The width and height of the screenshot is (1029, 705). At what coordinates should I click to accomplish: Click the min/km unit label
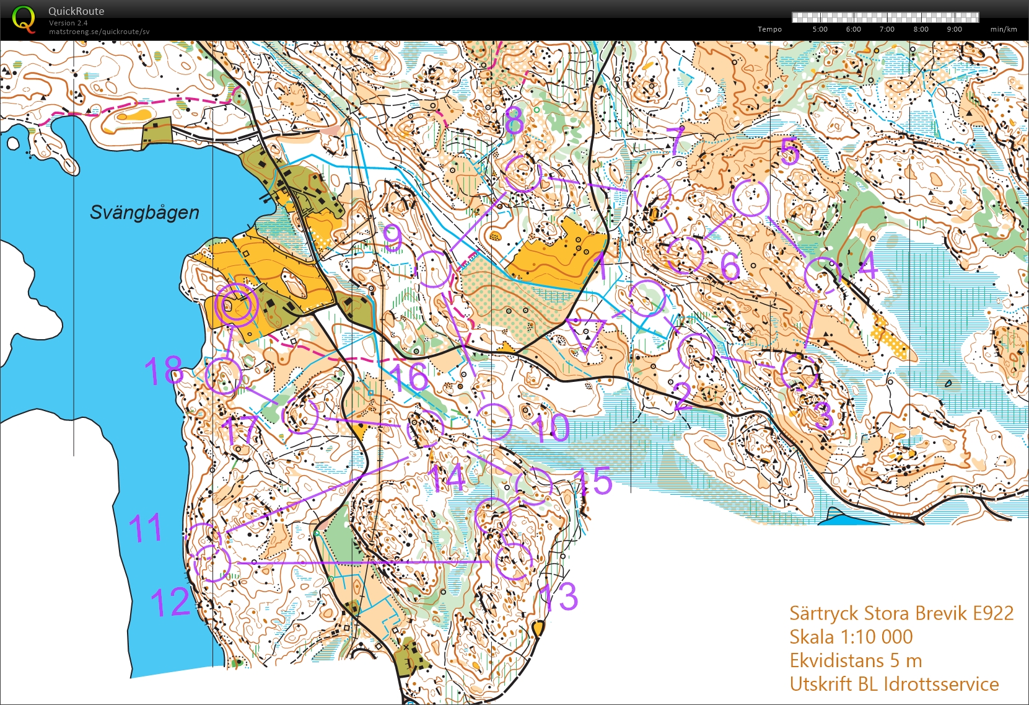coord(1004,29)
